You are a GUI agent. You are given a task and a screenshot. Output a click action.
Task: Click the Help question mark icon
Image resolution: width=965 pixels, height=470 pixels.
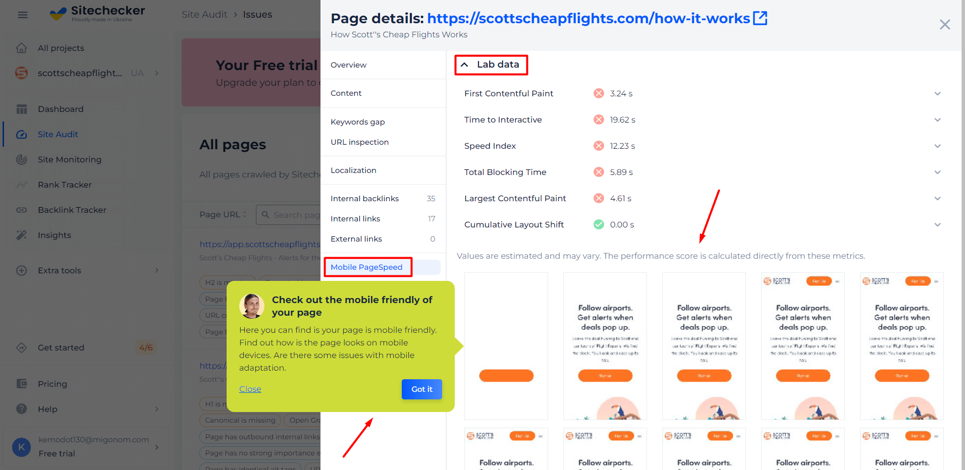click(22, 409)
